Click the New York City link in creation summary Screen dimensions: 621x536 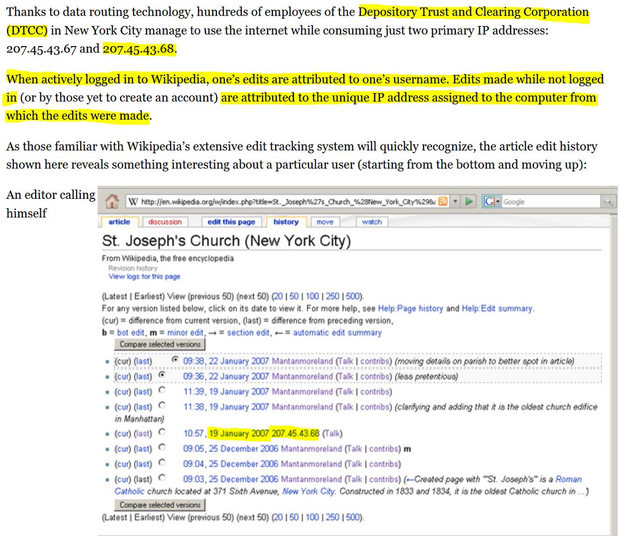(308, 491)
